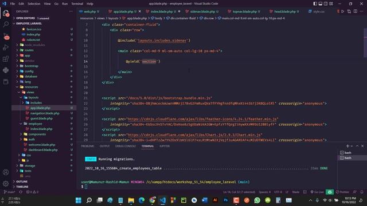This screenshot has width=367, height=206.
Task: Open the Python extension view
Action: (x=6, y=70)
